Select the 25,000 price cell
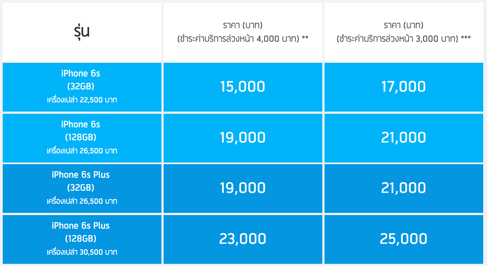The width and height of the screenshot is (487, 266). (x=404, y=239)
